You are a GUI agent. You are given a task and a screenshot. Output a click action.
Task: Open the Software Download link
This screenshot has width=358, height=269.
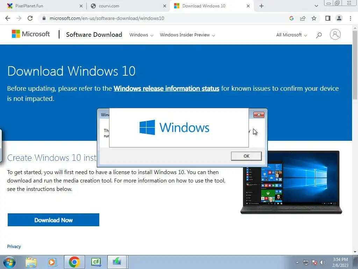[94, 35]
